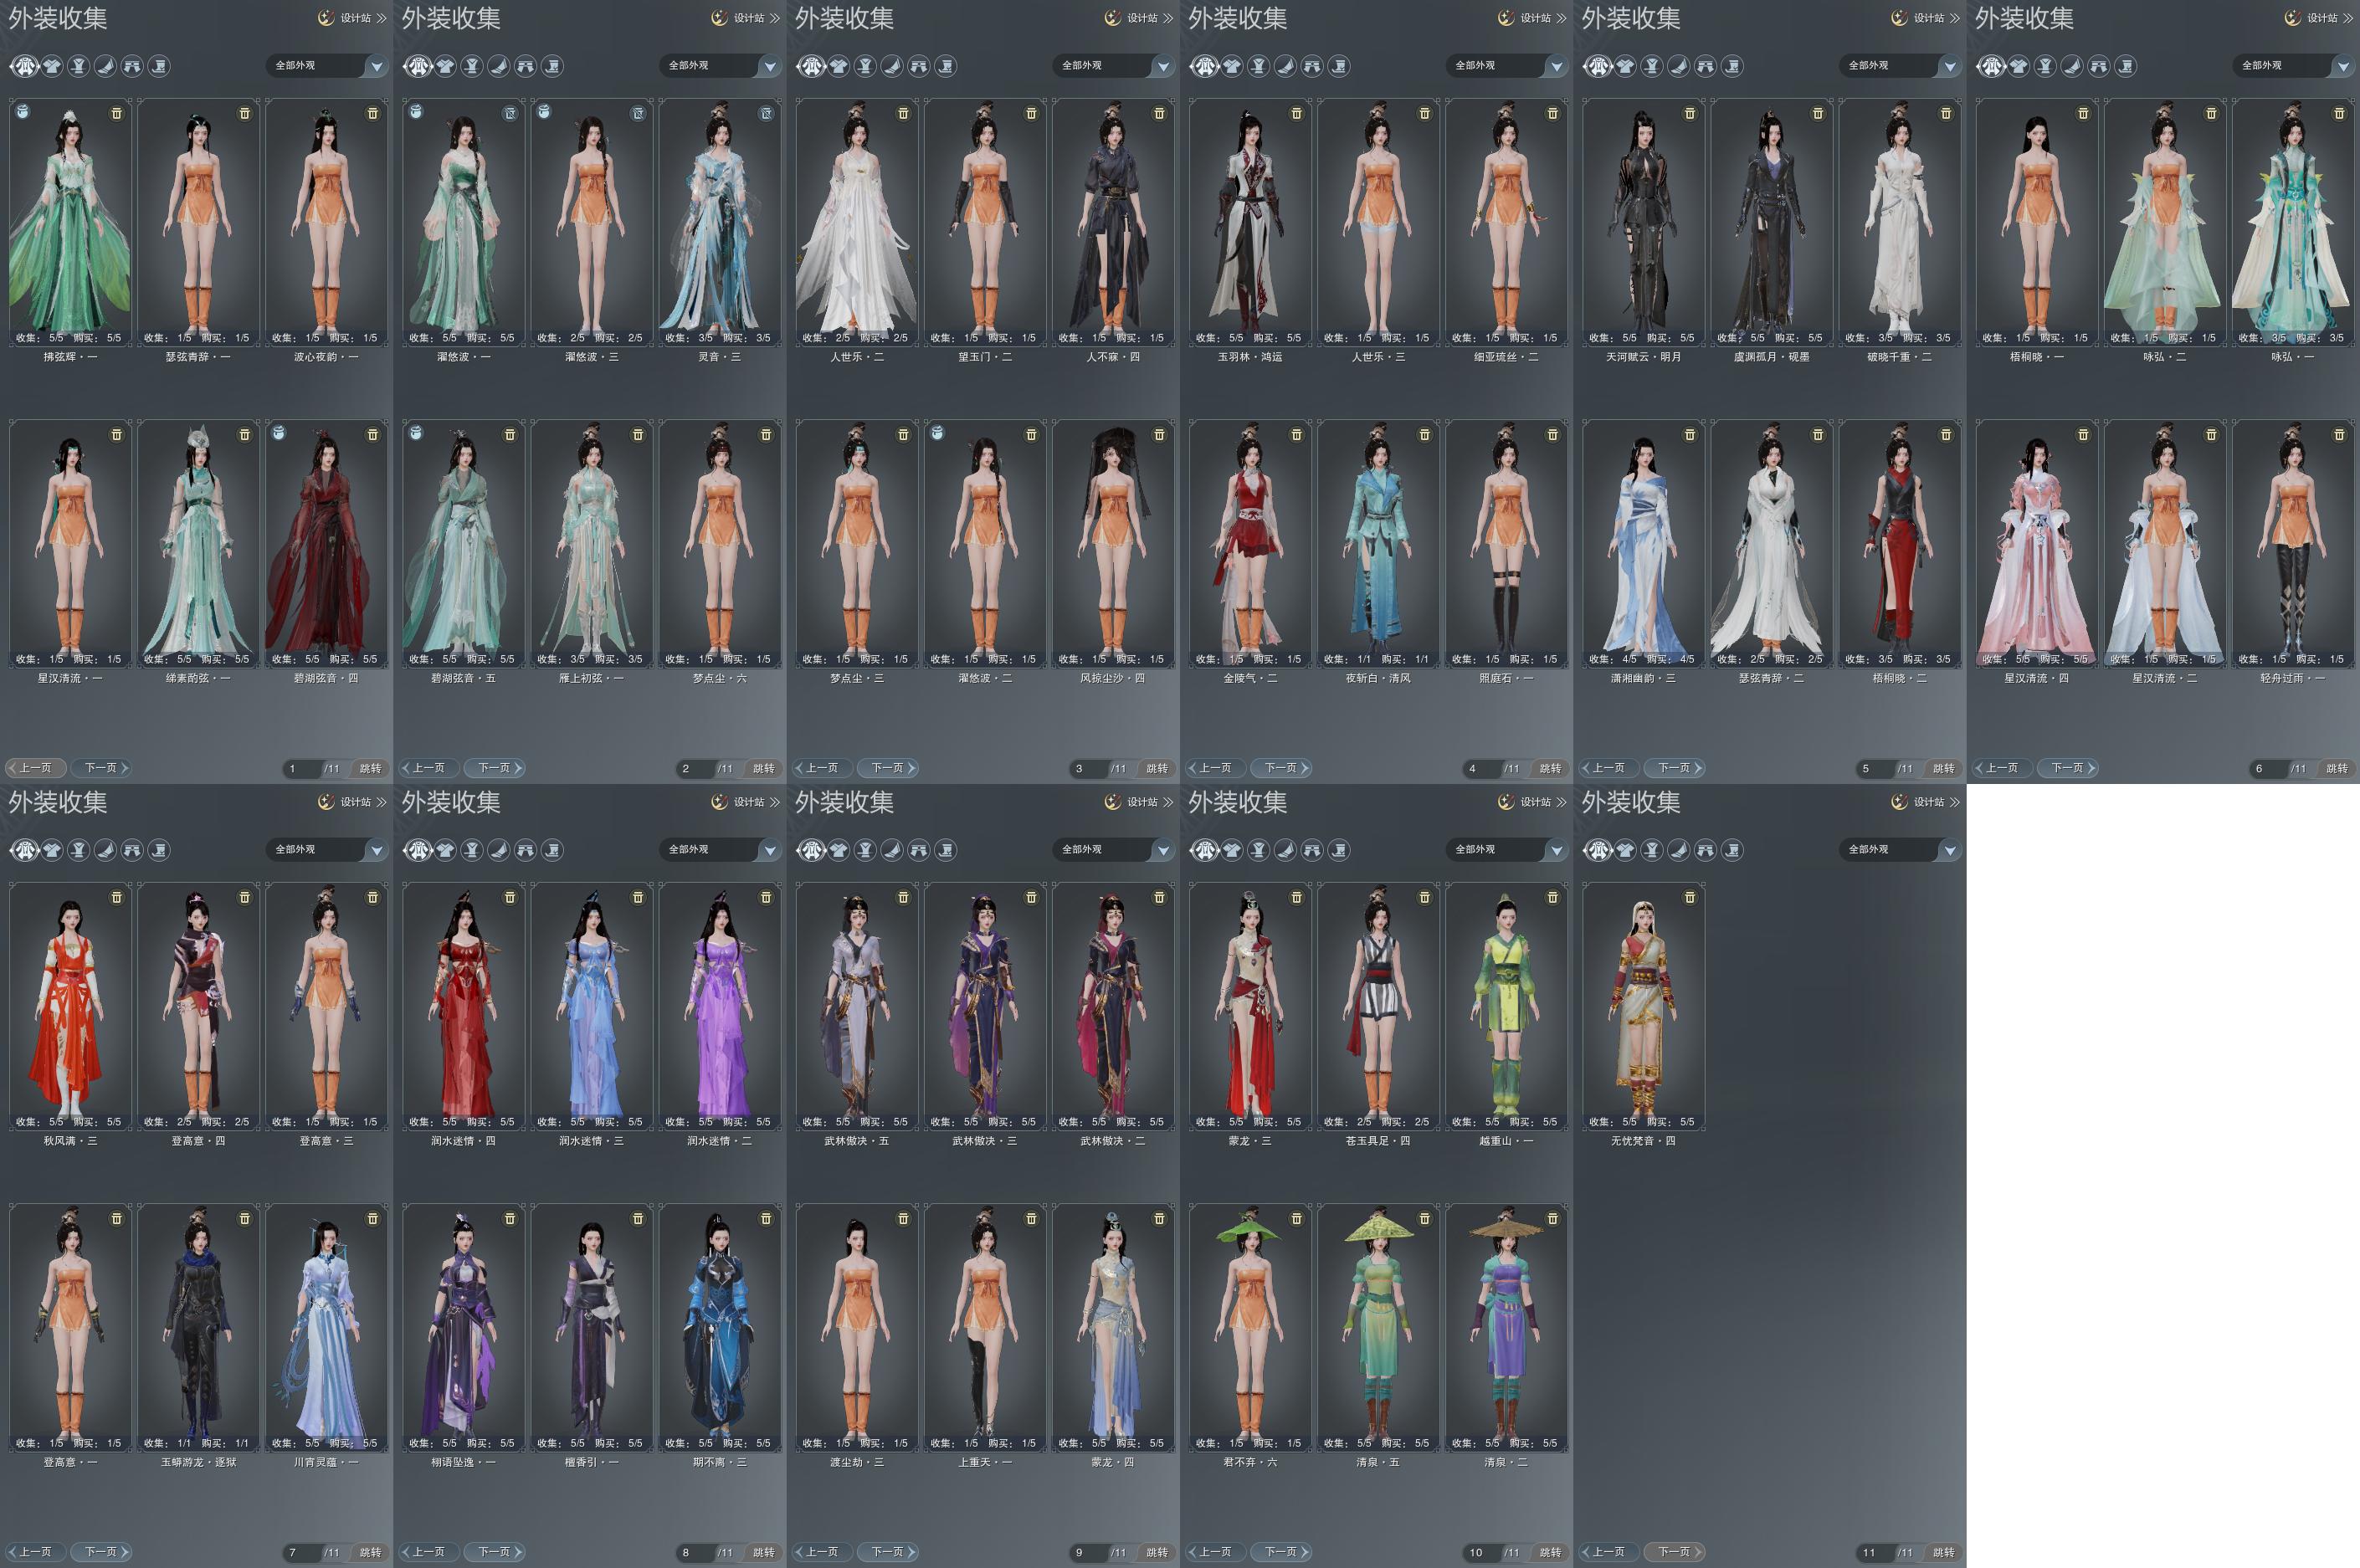This screenshot has height=1568, width=2360.
Task: Click dye jar icon on 碧湖弦音·四 card
Action: 279,433
